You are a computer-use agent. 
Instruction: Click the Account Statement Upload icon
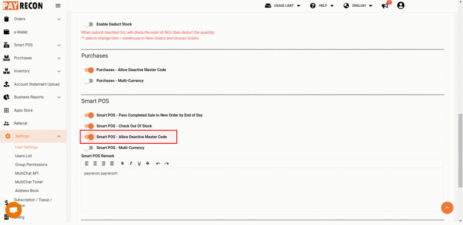click(6, 84)
